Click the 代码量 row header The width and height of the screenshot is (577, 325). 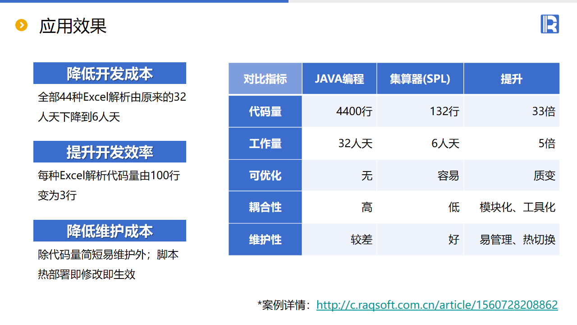point(265,111)
